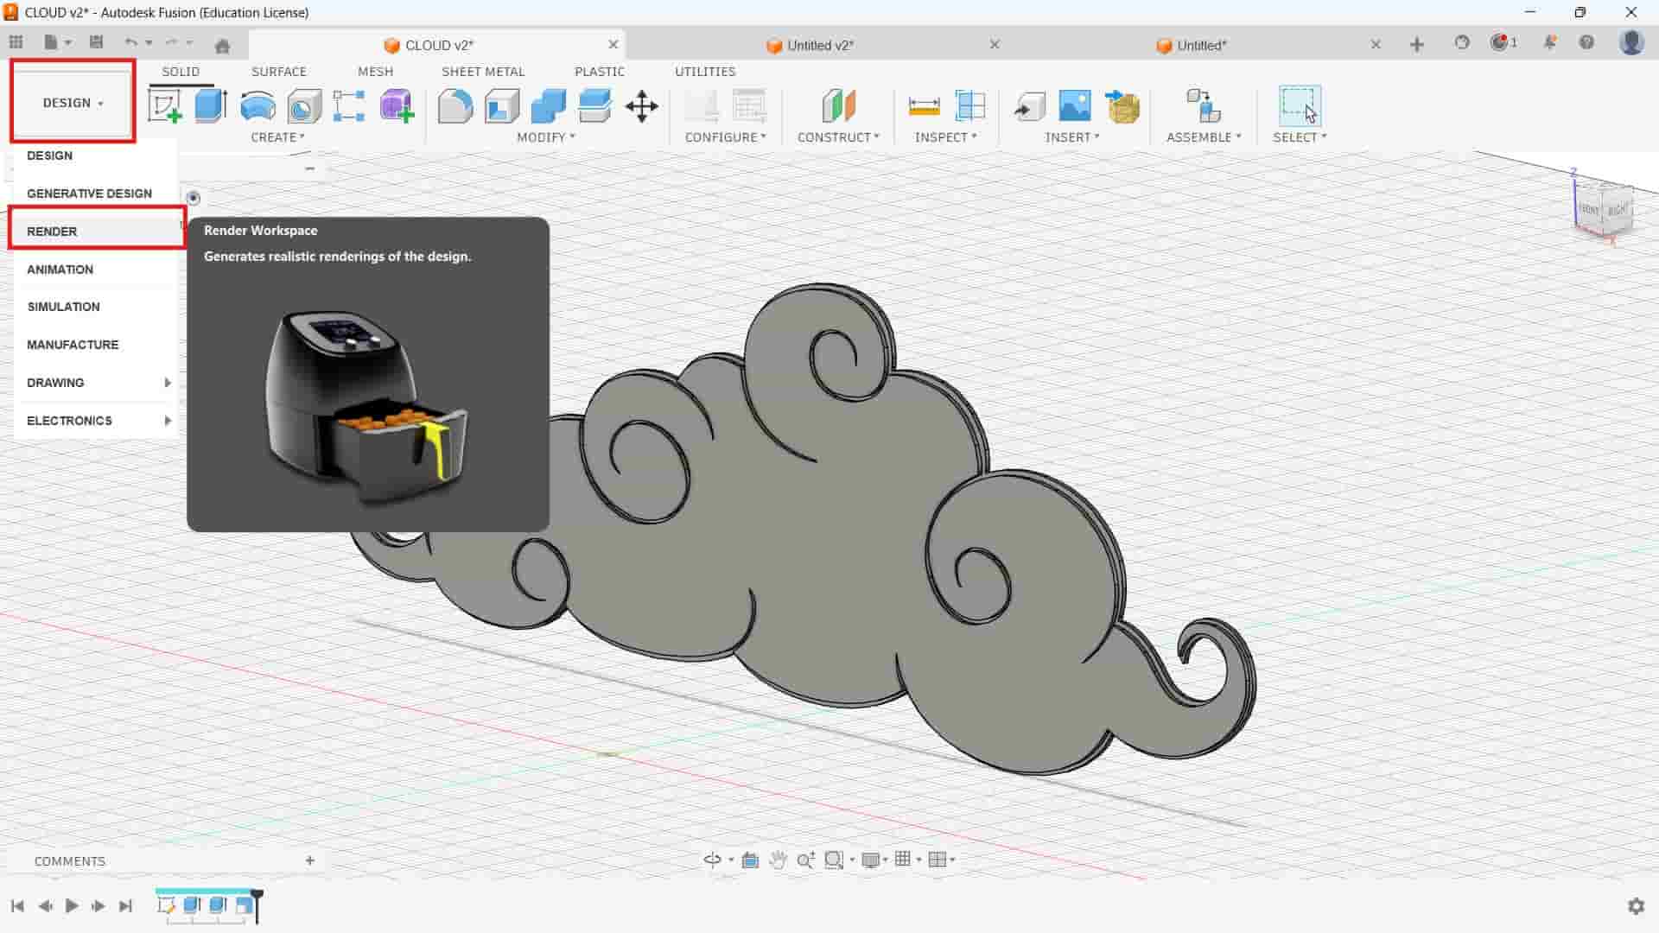Expand the COMMENTS panel with plus
The image size is (1659, 933).
click(x=309, y=860)
